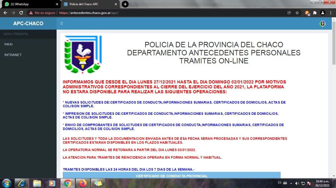Open the Chrome extensions puzzle icon
Screen dimensions: 336x188
315,13
